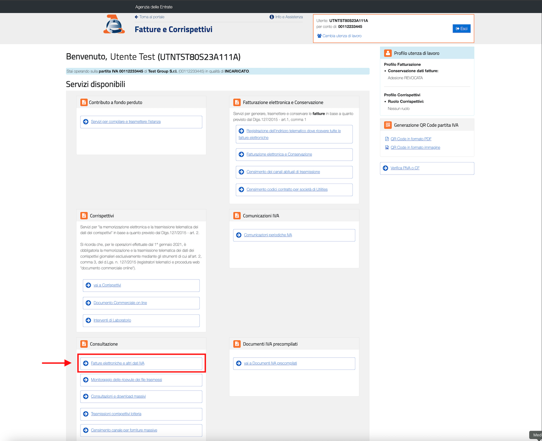Screen dimensions: 542x441
Task: Log out with the Esci button
Action: pyautogui.click(x=461, y=29)
